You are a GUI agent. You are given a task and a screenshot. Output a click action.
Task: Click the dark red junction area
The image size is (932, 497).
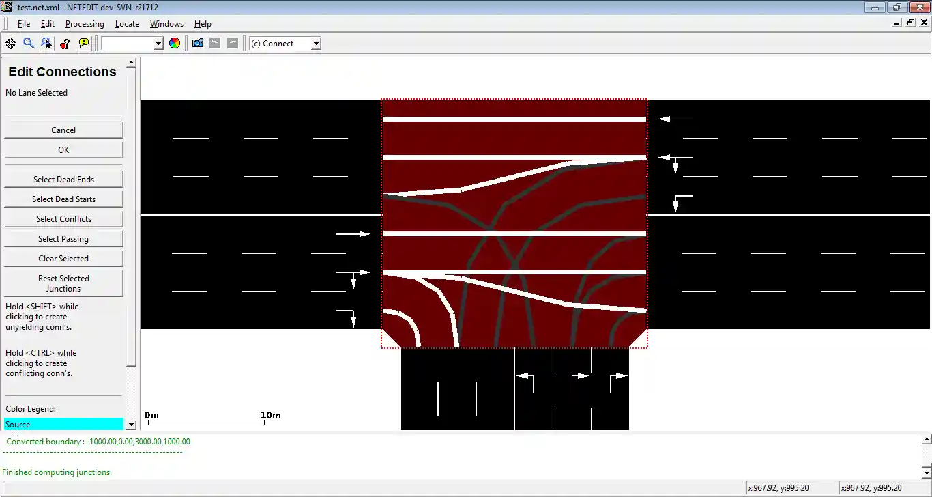point(514,224)
